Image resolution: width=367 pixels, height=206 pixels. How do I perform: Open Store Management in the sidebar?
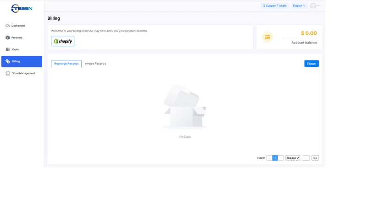point(22,73)
